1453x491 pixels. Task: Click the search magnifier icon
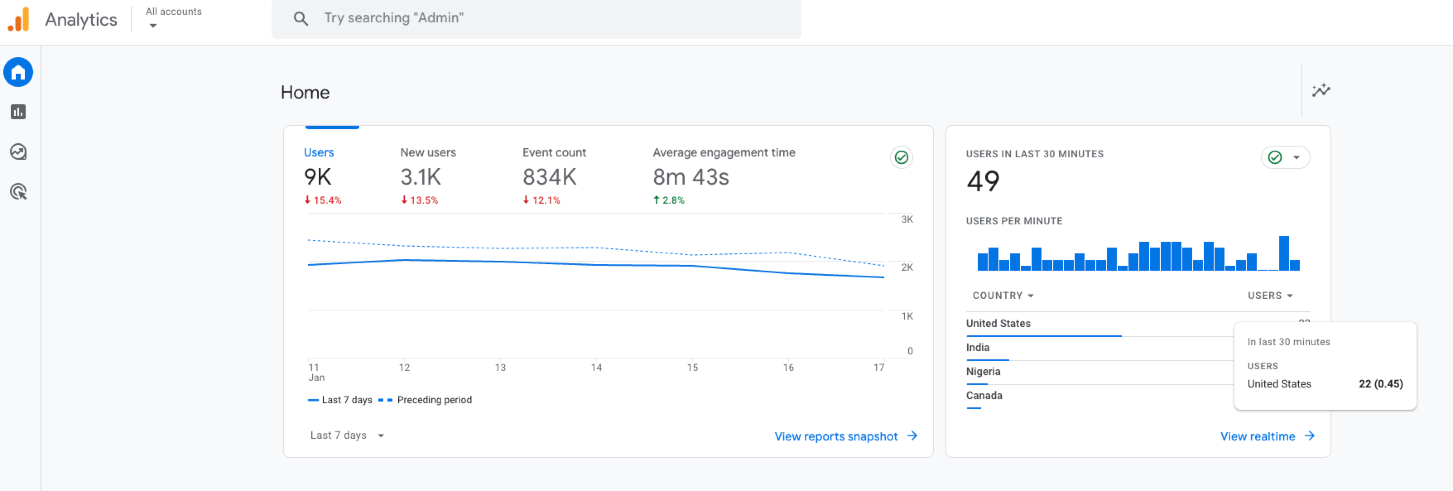pos(301,19)
